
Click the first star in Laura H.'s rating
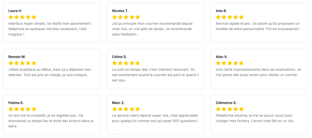[11, 17]
